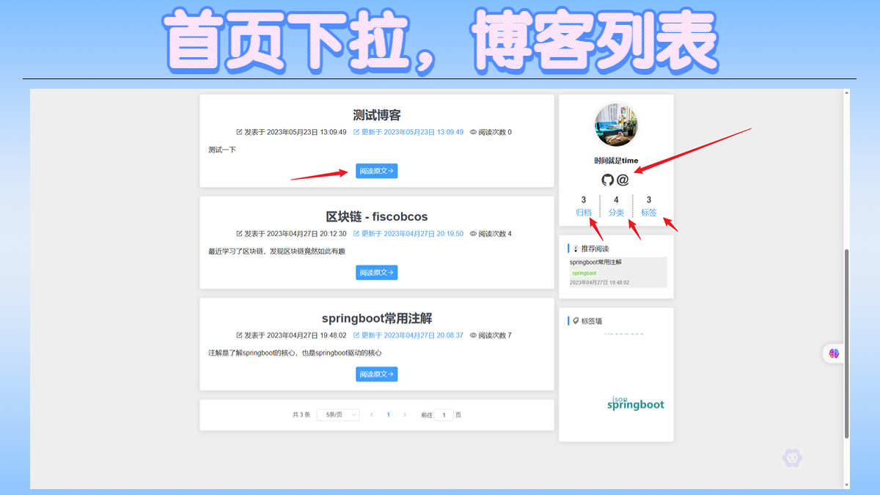
Task: Click the update icon on 测试博客 post
Action: click(356, 132)
